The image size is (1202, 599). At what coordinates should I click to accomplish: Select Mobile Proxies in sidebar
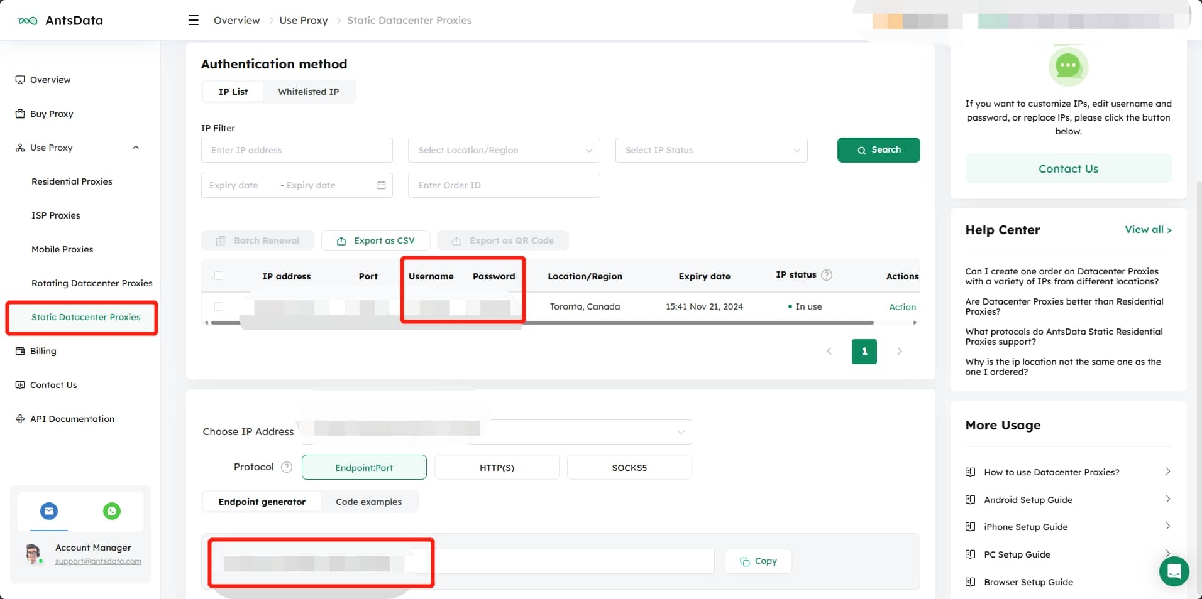pos(62,249)
